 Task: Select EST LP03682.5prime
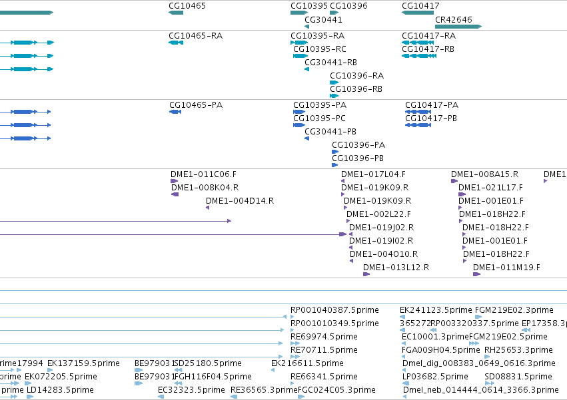[435, 377]
